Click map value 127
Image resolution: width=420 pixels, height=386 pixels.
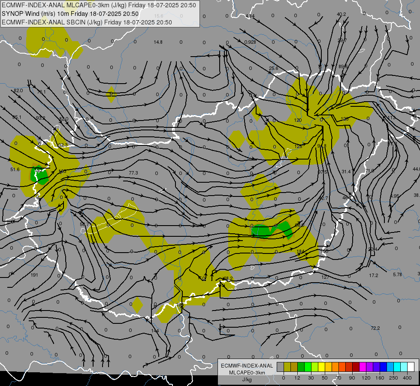point(325,277)
